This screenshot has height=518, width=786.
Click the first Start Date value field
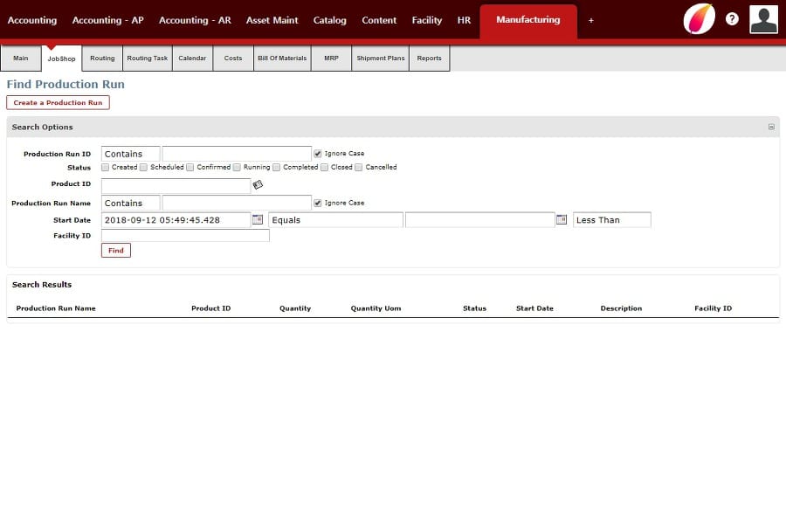pyautogui.click(x=176, y=220)
